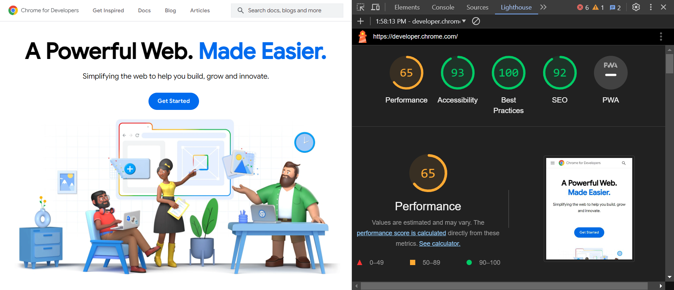
Task: Click the red error count icon
Action: tap(580, 7)
